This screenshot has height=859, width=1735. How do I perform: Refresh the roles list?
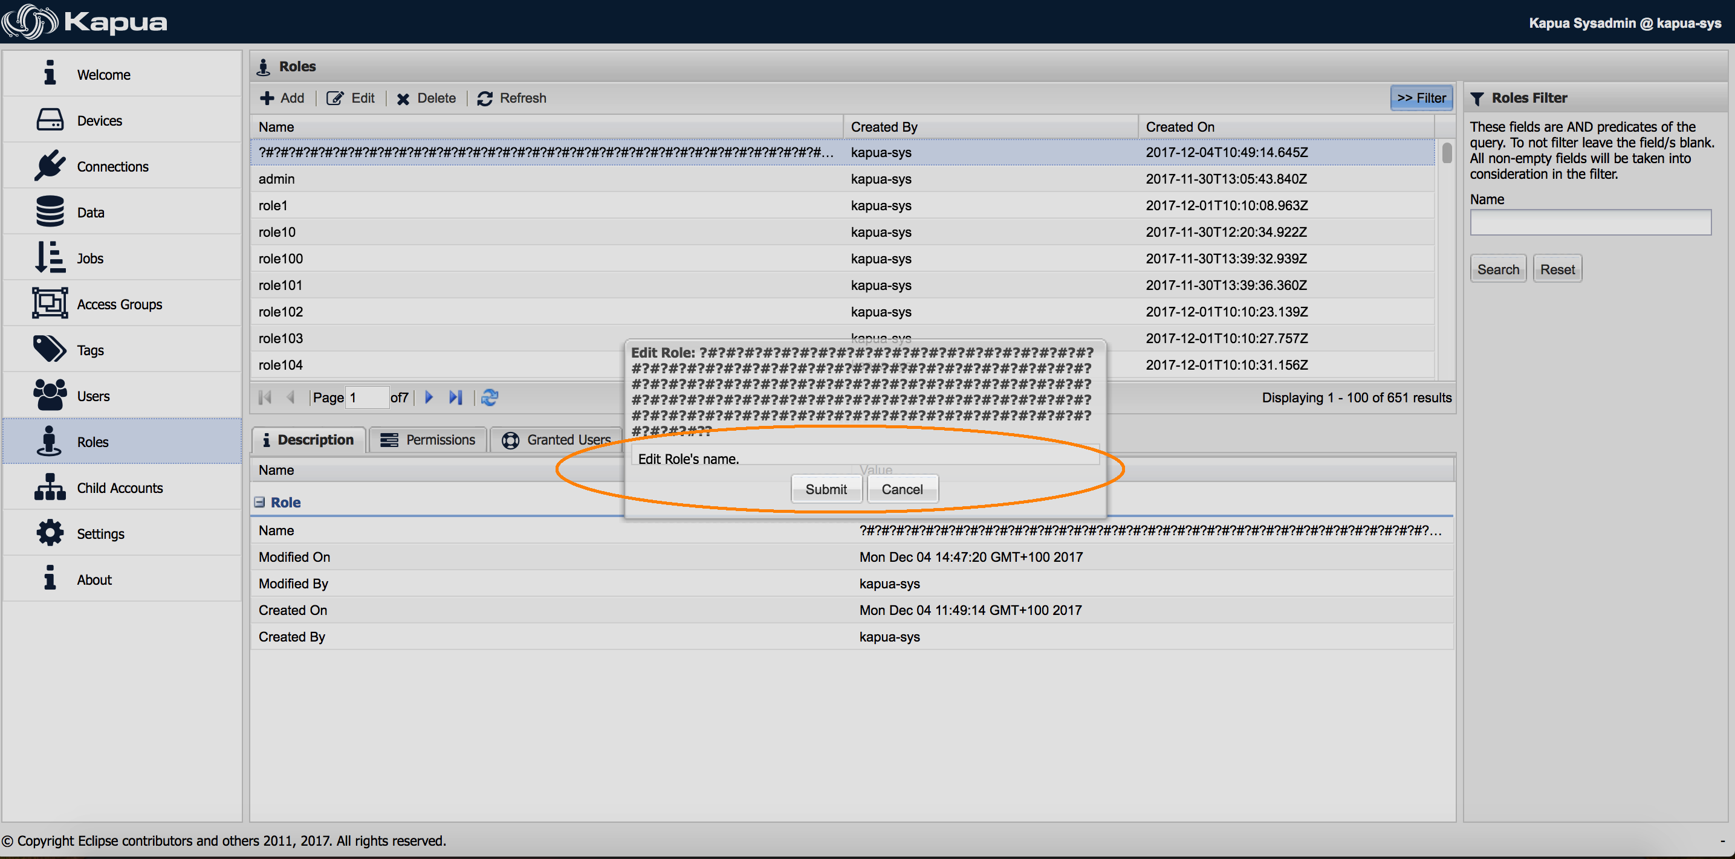point(511,98)
